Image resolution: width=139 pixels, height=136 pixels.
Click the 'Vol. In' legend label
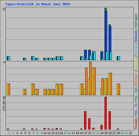[x=136, y=109]
